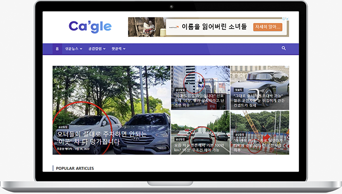Open the traffic light article thumbnail
The height and width of the screenshot is (194, 342).
(201, 88)
